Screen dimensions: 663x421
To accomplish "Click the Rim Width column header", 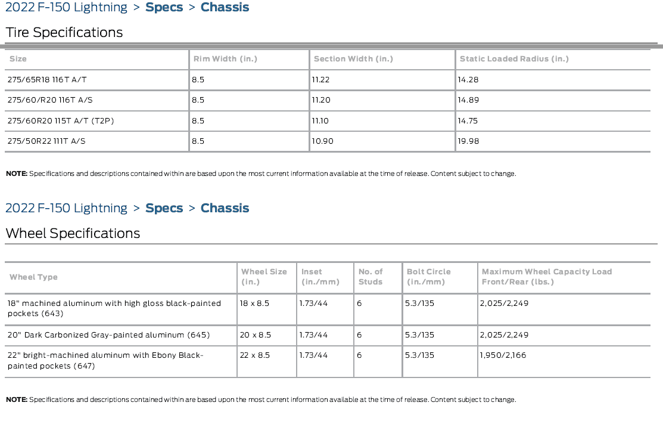I will [225, 59].
